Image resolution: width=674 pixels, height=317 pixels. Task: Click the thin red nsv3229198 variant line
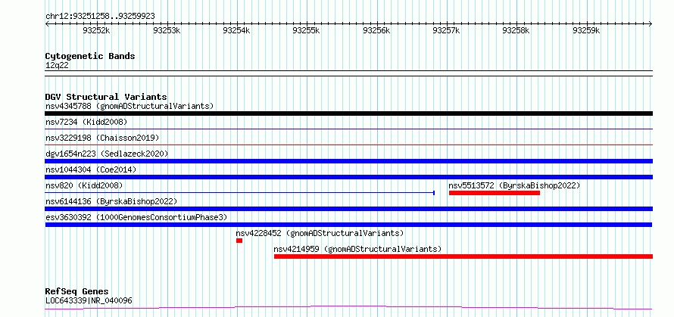348,145
